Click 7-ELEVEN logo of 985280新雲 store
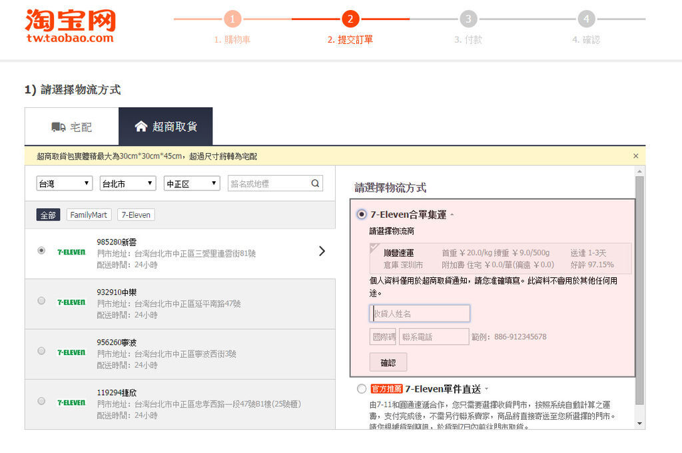 pyautogui.click(x=71, y=252)
